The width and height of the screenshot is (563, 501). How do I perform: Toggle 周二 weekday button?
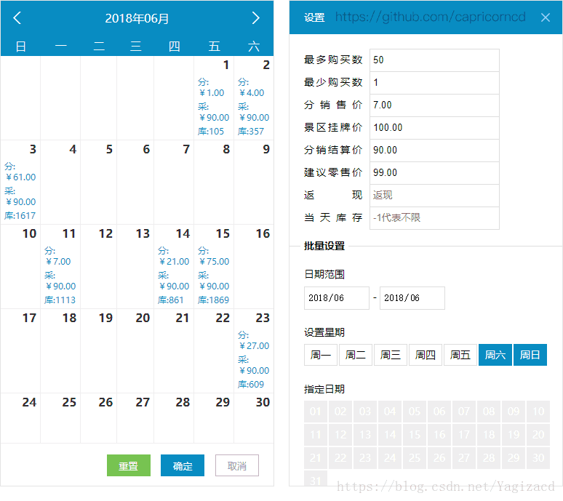tap(356, 355)
